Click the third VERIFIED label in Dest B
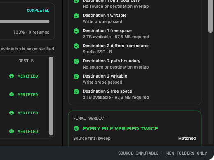 tap(28, 113)
